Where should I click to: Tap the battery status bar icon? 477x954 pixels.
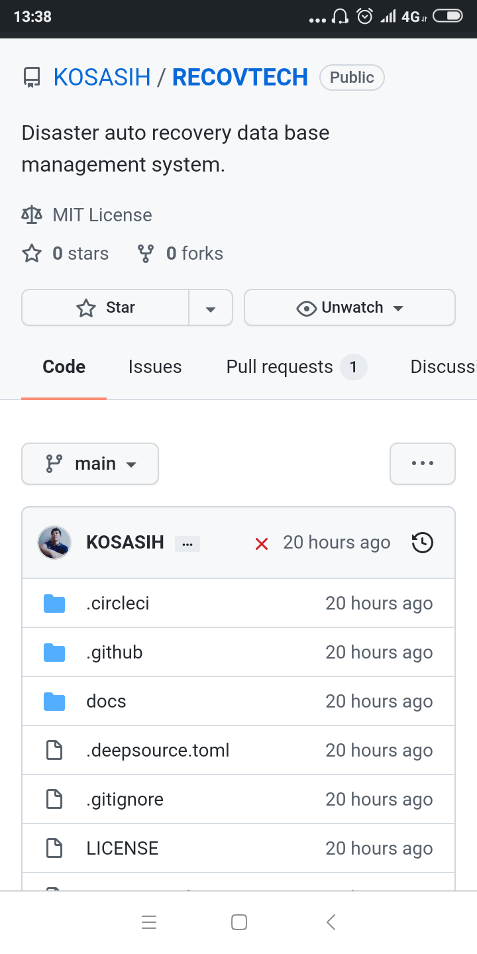(x=447, y=16)
